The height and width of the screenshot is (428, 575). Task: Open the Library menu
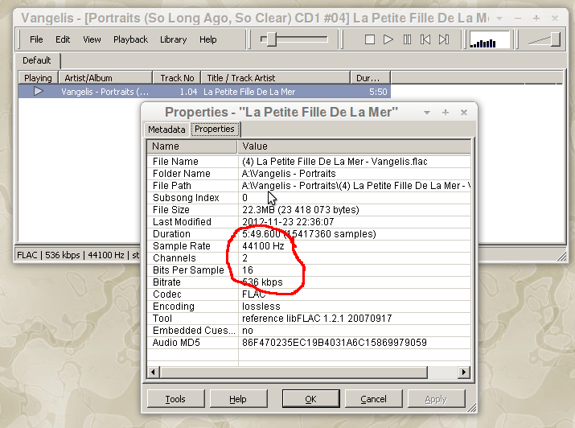point(174,39)
